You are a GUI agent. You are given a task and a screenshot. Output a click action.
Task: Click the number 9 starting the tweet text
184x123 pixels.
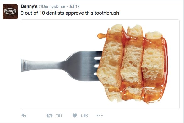[22, 13]
